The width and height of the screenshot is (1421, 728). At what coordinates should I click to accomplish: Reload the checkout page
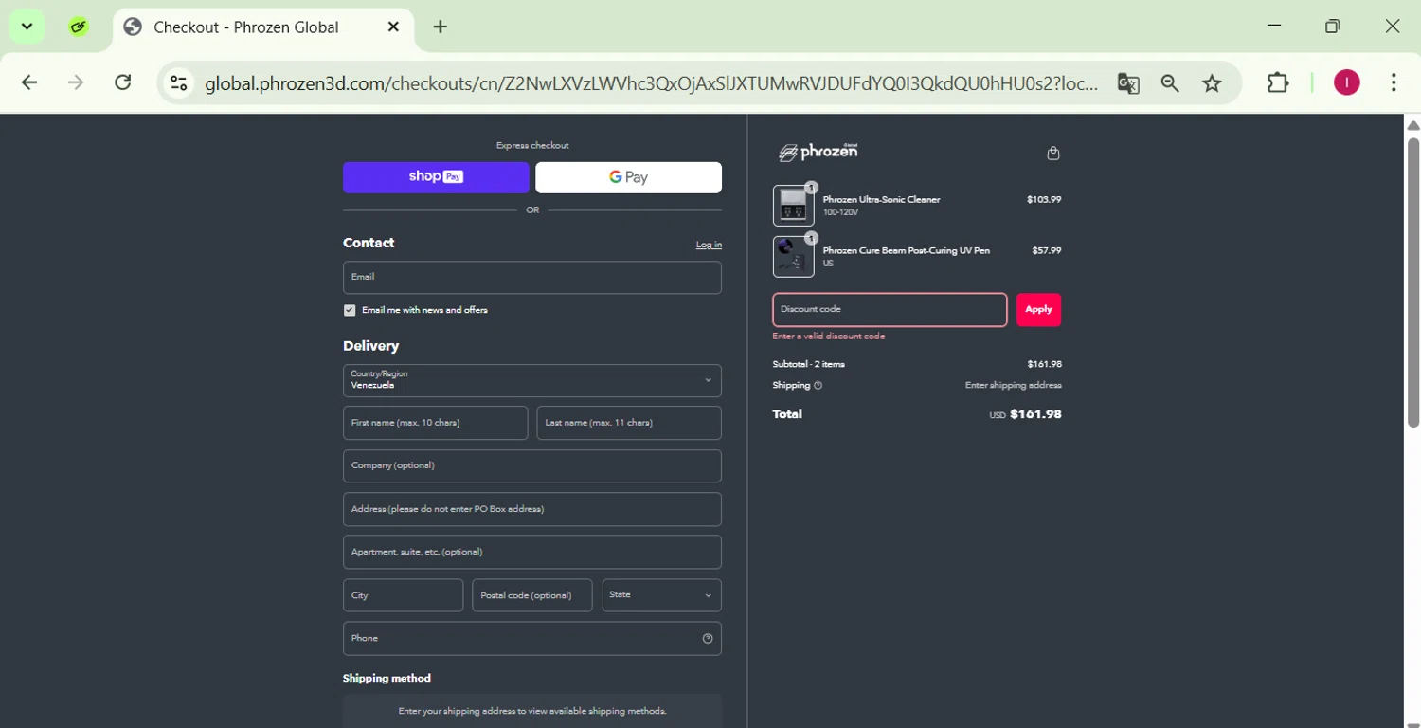pos(123,83)
